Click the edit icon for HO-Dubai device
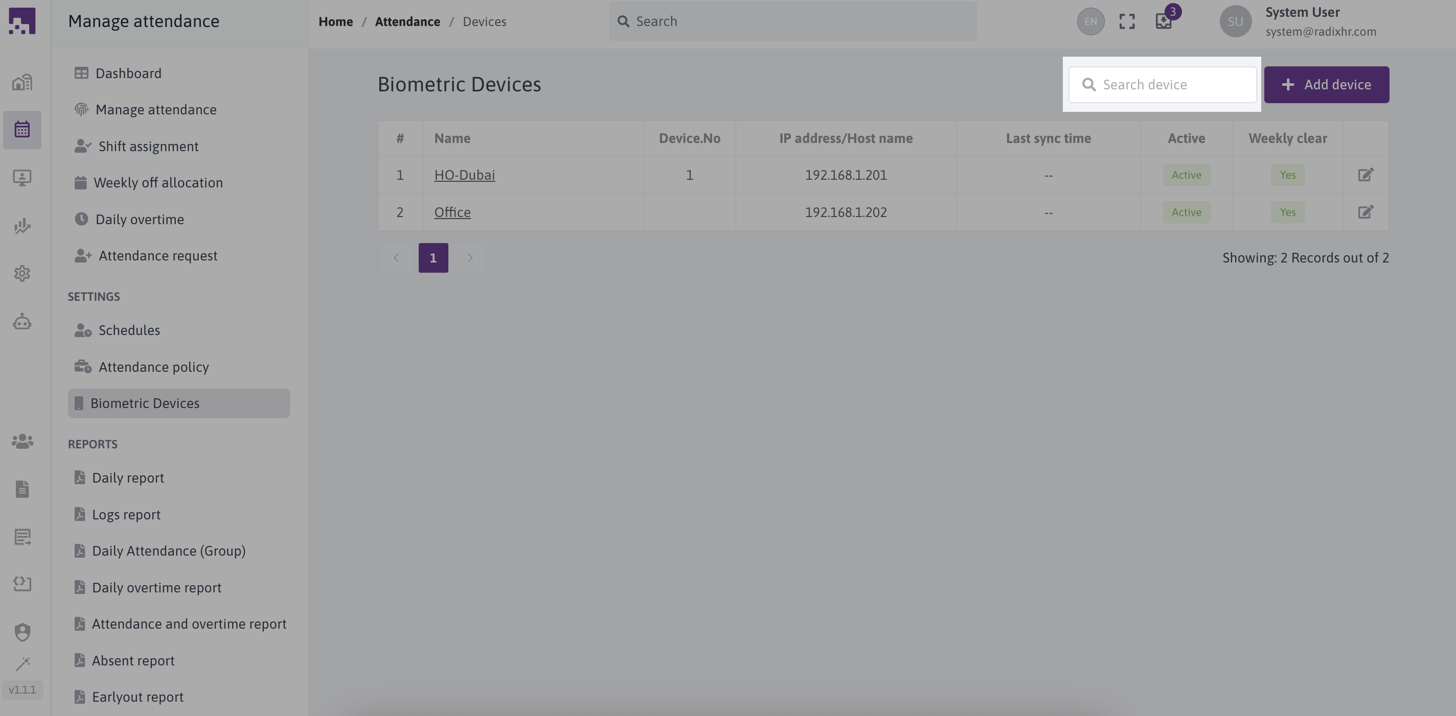1456x716 pixels. [x=1365, y=175]
